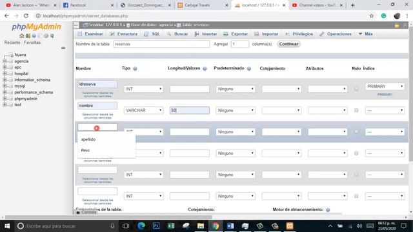Open Photoshop from the taskbar
This screenshot has height=232, width=413.
[x=156, y=226]
